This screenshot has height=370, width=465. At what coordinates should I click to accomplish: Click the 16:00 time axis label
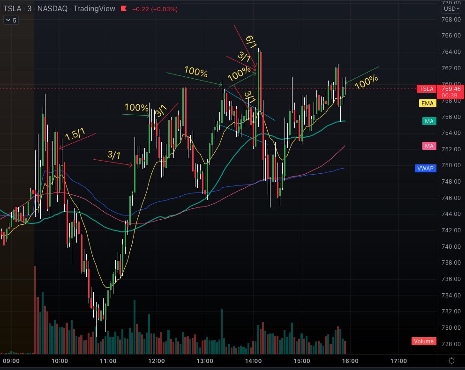(x=350, y=361)
